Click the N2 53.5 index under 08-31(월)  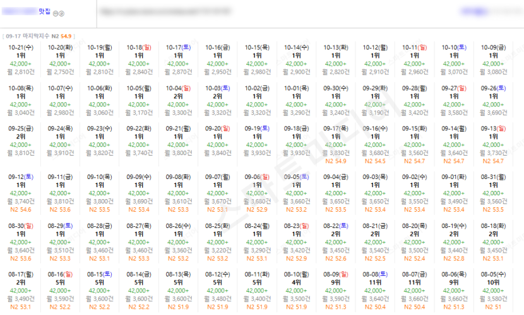[x=493, y=210]
